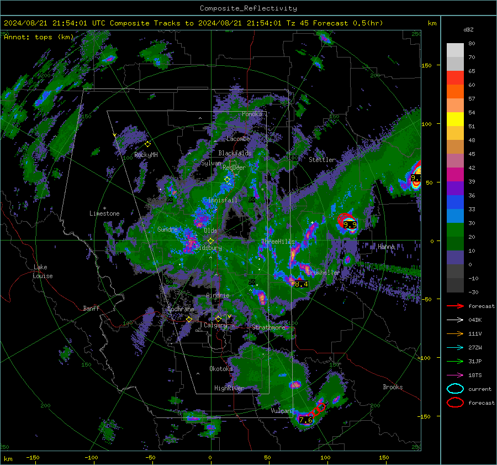Viewport: 497px width, 465px height.
Task: Select the green 31JP arrow in legend
Action: tap(455, 361)
